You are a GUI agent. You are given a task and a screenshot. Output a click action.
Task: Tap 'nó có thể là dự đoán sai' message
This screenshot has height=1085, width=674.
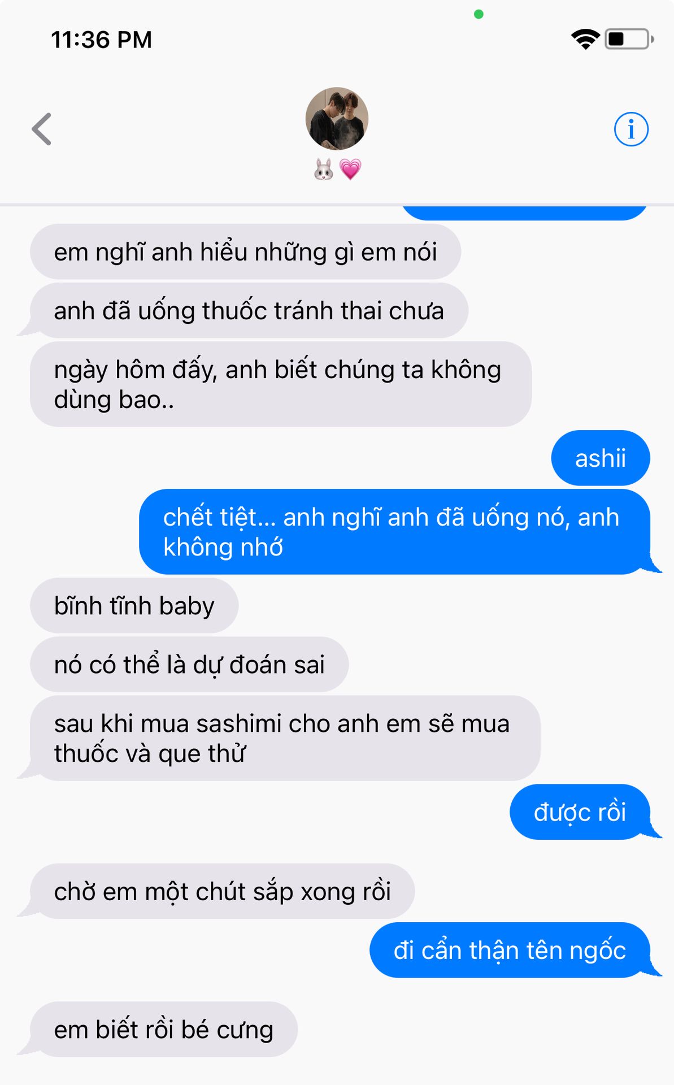189,664
